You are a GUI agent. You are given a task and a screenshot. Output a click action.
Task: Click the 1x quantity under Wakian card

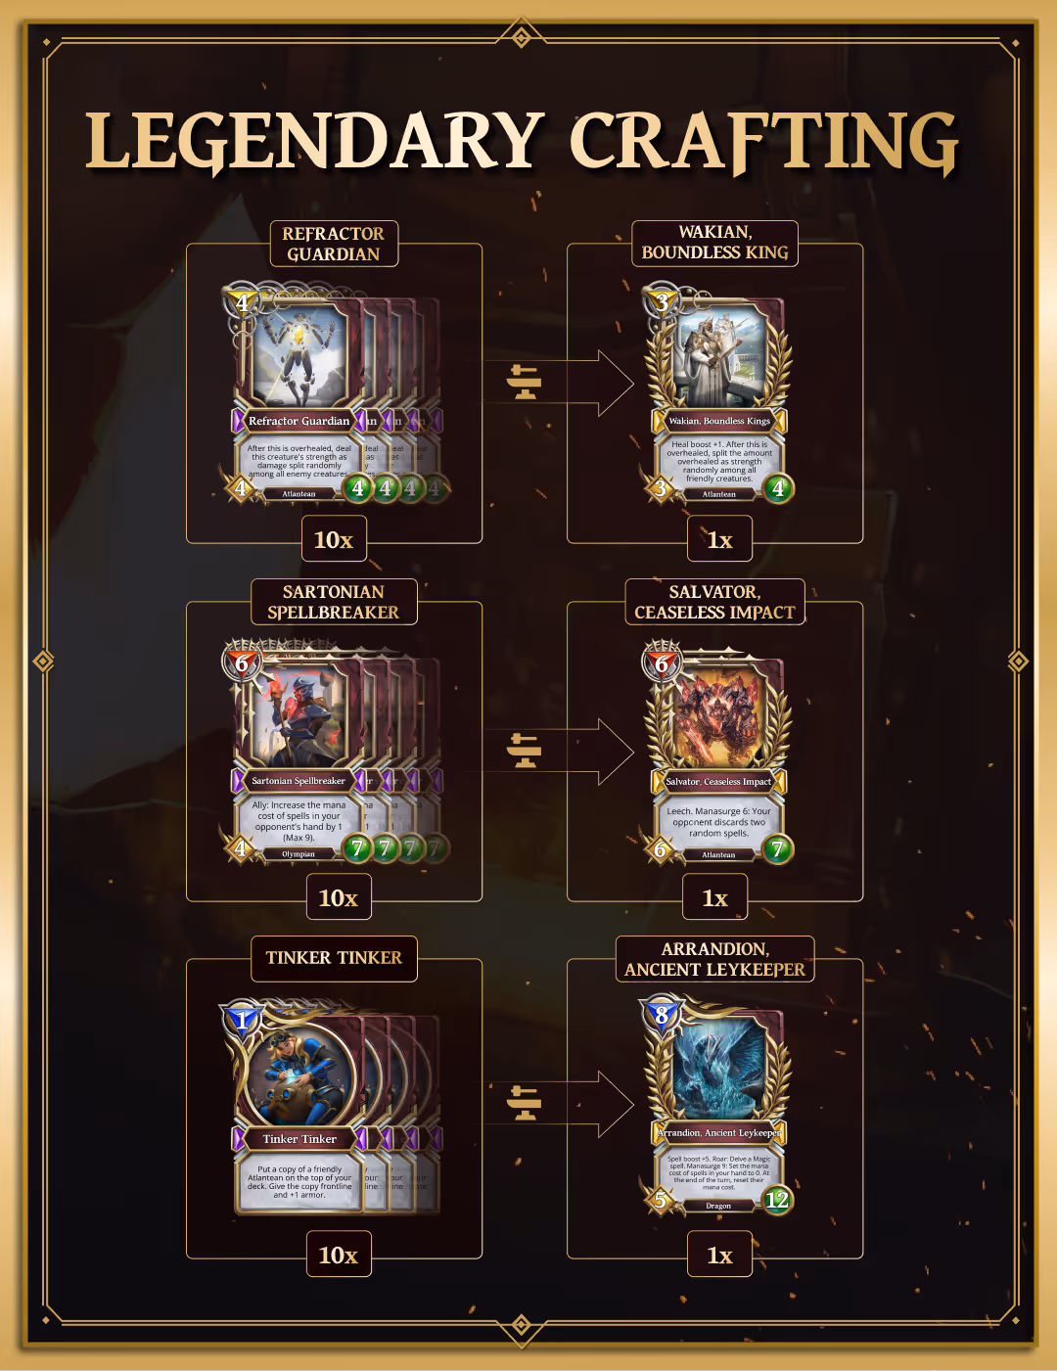tap(719, 539)
